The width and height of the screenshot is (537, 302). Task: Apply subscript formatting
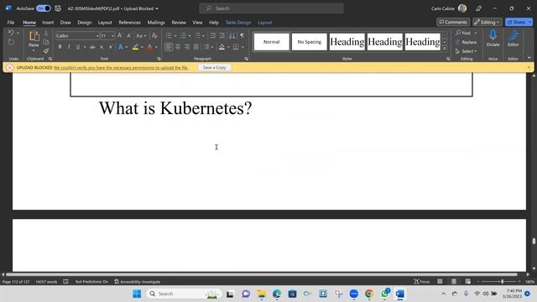coord(102,47)
